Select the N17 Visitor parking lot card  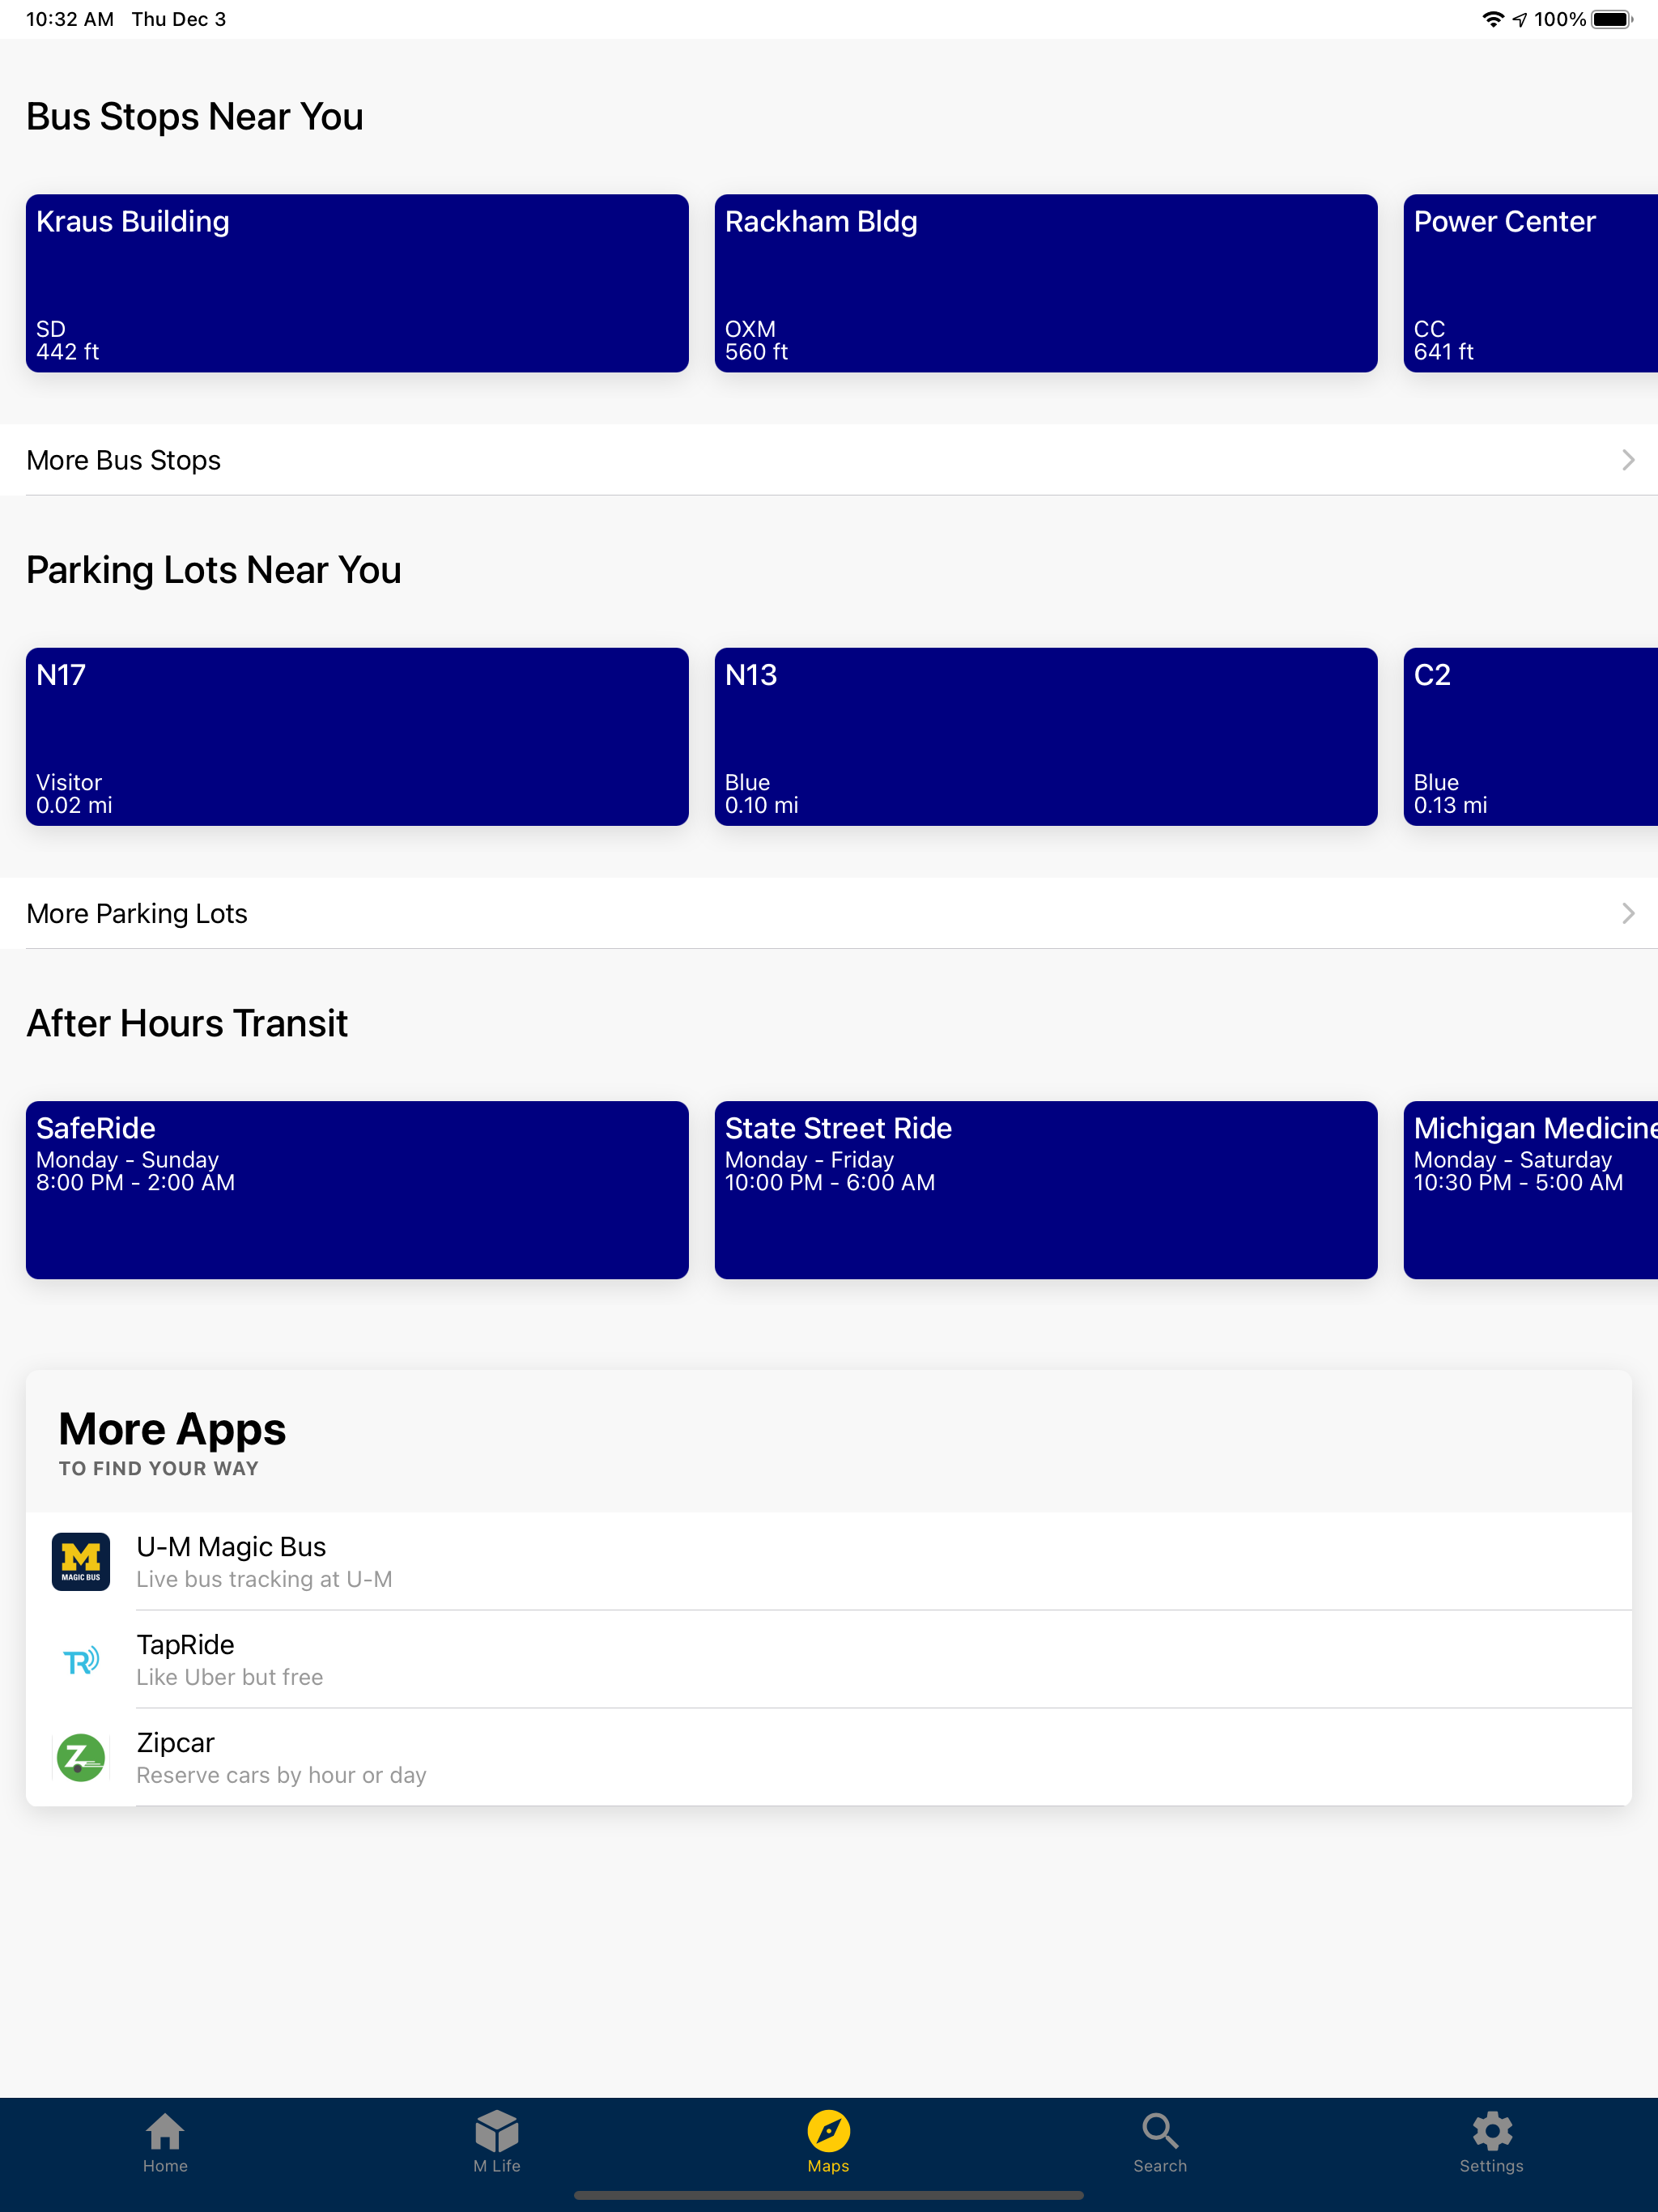357,737
